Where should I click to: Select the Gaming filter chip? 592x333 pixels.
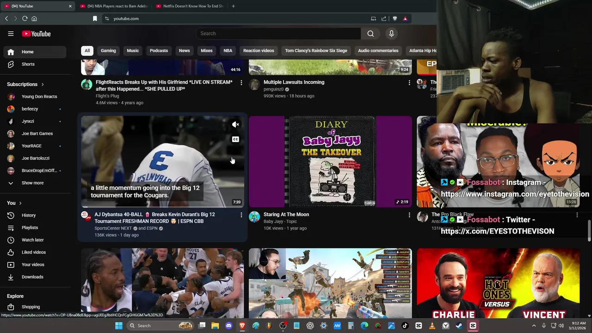(x=108, y=50)
